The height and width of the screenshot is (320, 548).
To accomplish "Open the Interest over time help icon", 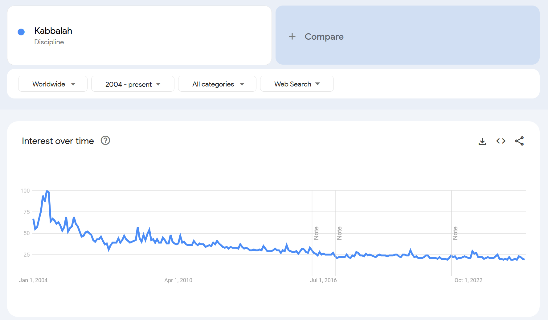I will (x=105, y=141).
